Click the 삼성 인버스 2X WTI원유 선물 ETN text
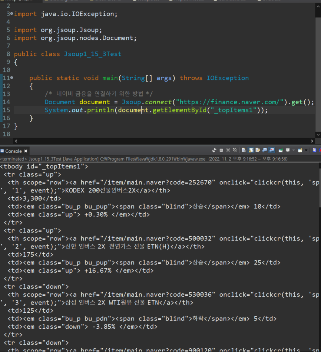Image resolution: width=321 pixels, height=352 pixels. pyautogui.click(x=112, y=303)
